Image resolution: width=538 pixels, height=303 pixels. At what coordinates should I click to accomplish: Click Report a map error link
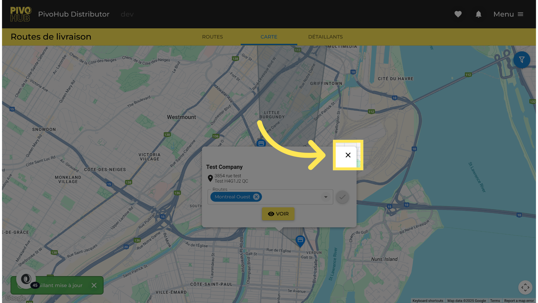coord(519,301)
